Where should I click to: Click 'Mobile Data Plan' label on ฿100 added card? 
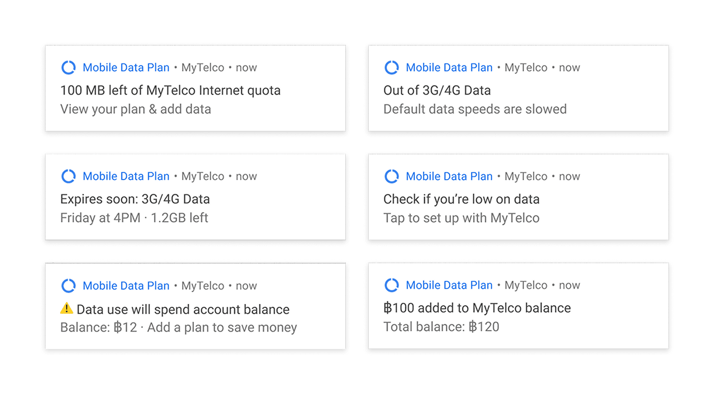click(x=449, y=285)
